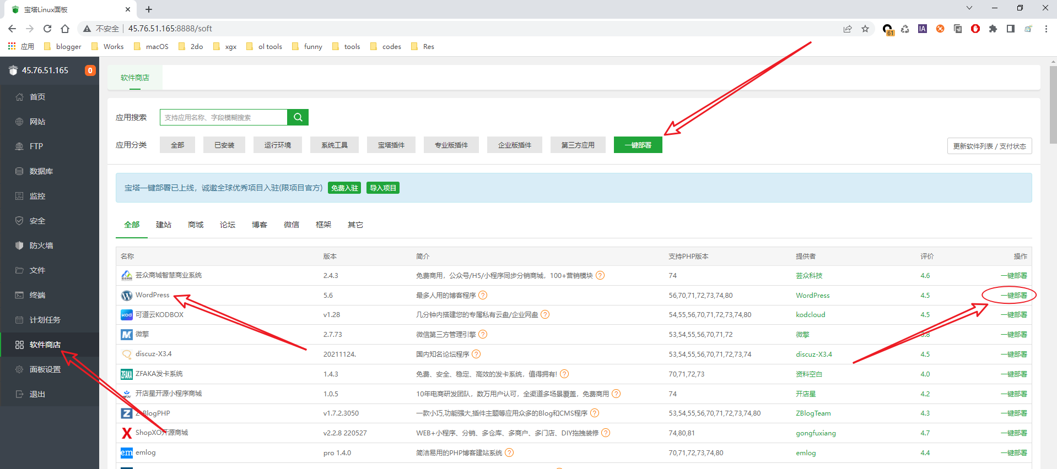The image size is (1057, 469).
Task: Filter apps by 第三方应用
Action: 578,145
